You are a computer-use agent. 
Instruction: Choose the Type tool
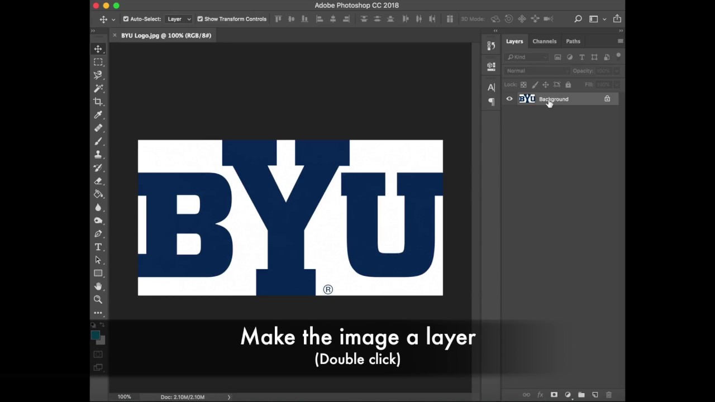[x=98, y=247]
